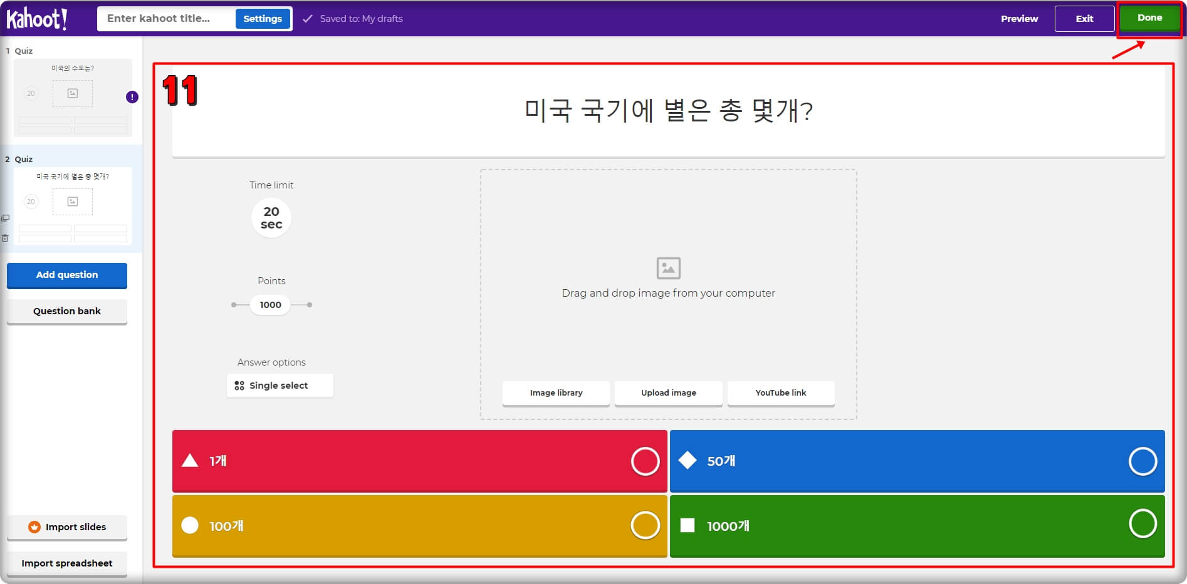Image resolution: width=1187 pixels, height=584 pixels.
Task: Click the 20 timer badge in question 1 thumbnail
Action: coord(31,93)
